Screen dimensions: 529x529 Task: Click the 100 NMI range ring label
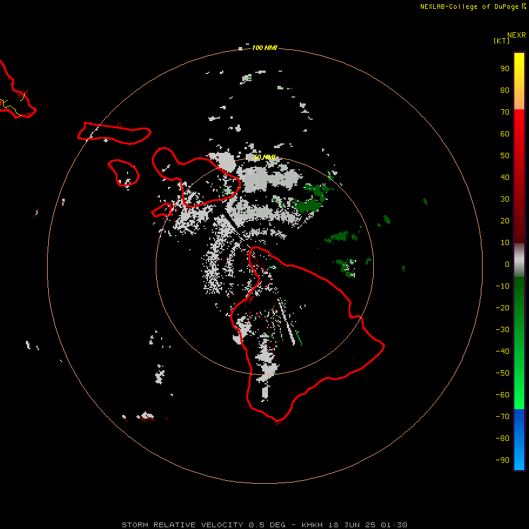pyautogui.click(x=264, y=48)
